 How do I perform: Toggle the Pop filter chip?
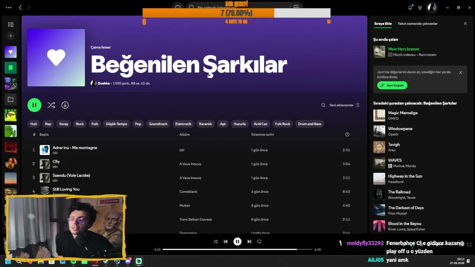pos(138,124)
